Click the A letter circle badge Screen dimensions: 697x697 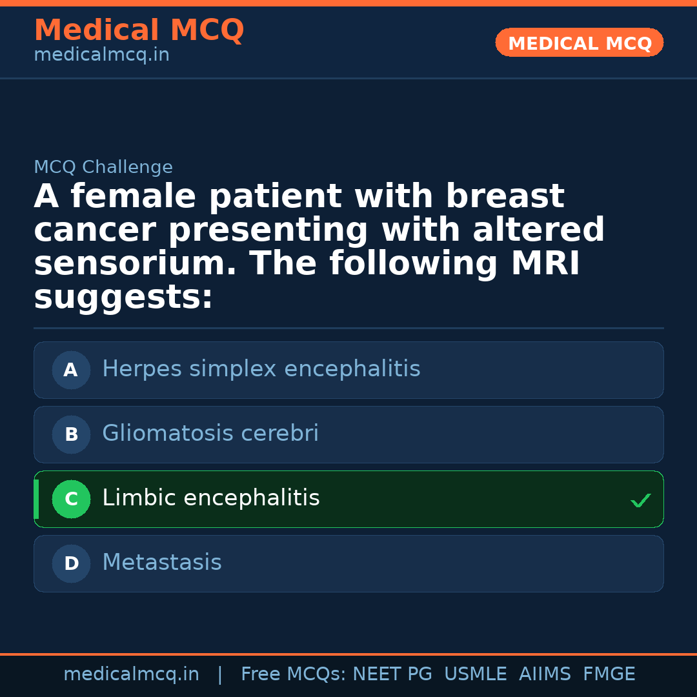[x=71, y=370]
